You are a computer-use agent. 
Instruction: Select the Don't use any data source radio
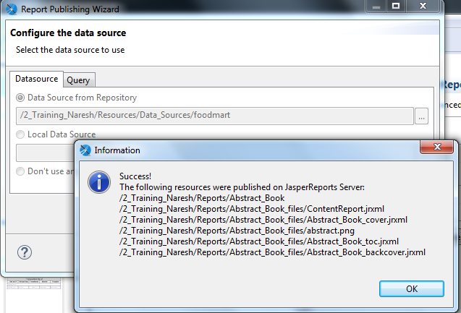tap(20, 171)
